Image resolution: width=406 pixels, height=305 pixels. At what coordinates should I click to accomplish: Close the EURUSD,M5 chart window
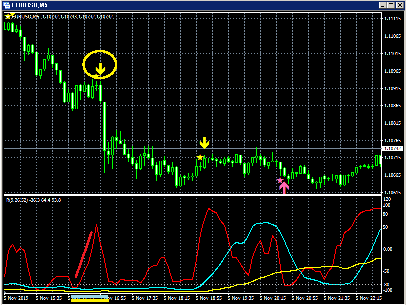click(x=400, y=5)
